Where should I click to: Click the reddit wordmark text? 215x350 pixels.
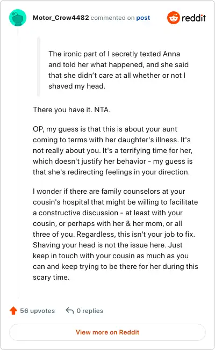point(193,18)
